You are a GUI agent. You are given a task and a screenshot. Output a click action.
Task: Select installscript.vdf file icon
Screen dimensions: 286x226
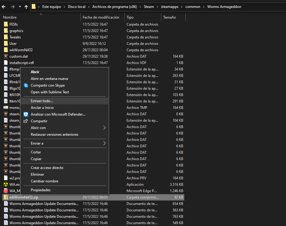click(6, 63)
